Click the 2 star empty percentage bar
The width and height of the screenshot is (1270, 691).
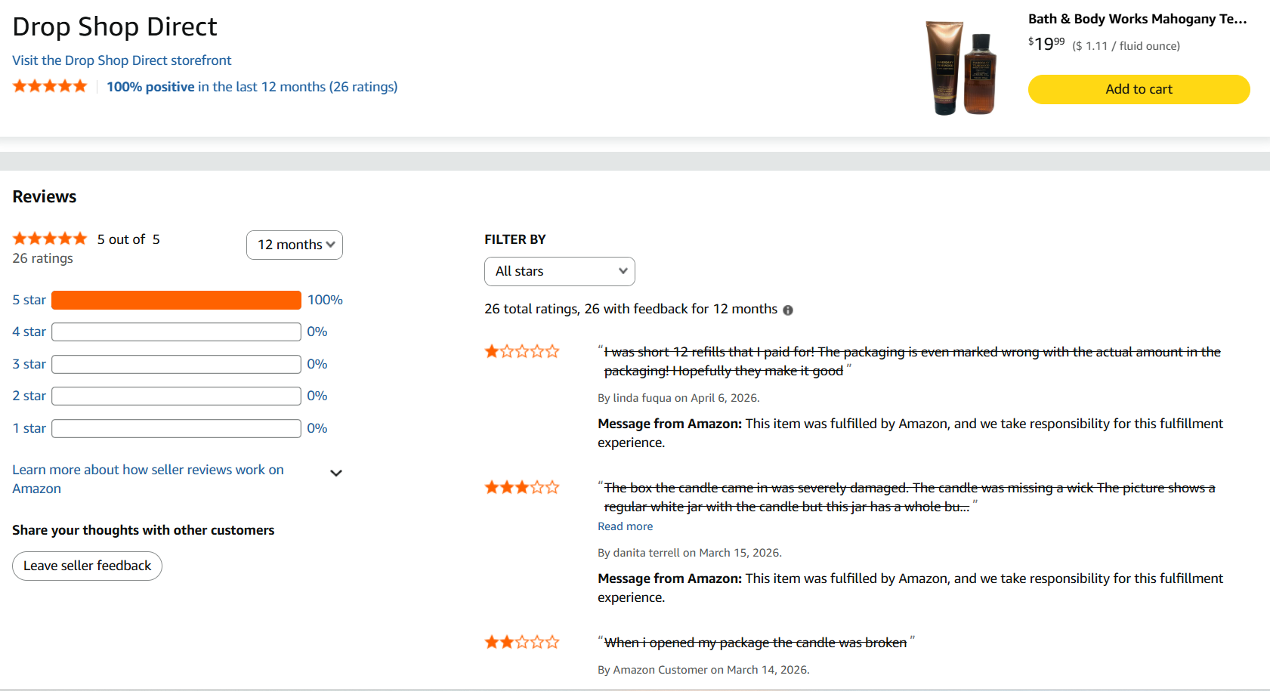point(176,396)
